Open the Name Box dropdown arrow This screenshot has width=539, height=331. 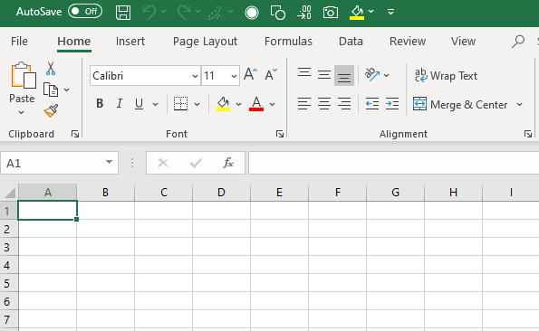coord(109,162)
